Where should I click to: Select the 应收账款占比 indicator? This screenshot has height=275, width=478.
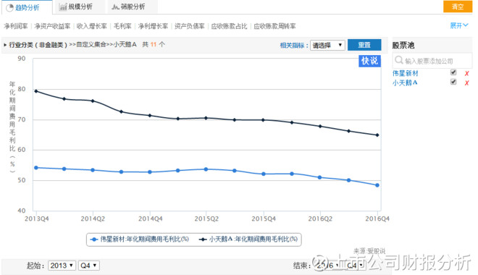click(x=229, y=26)
